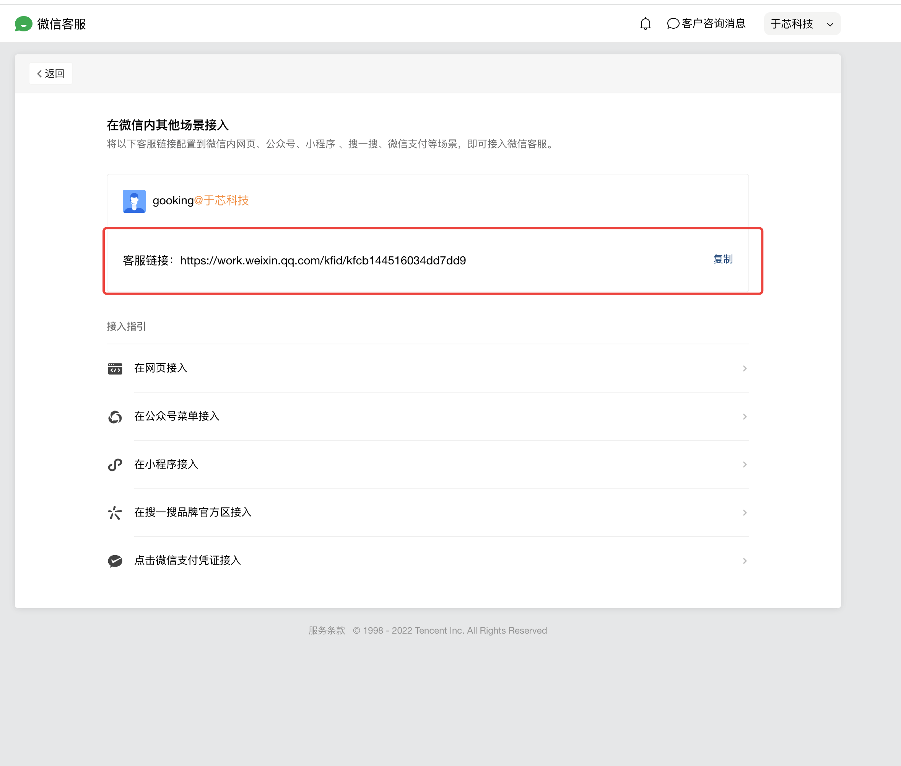Click the WeChat Pay voucher icon
901x766 pixels.
(x=115, y=561)
